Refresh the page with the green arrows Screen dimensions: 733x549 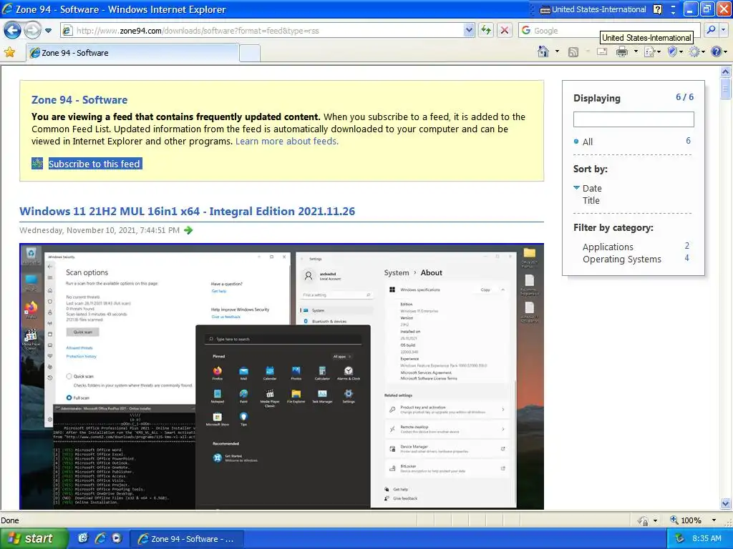click(x=486, y=30)
